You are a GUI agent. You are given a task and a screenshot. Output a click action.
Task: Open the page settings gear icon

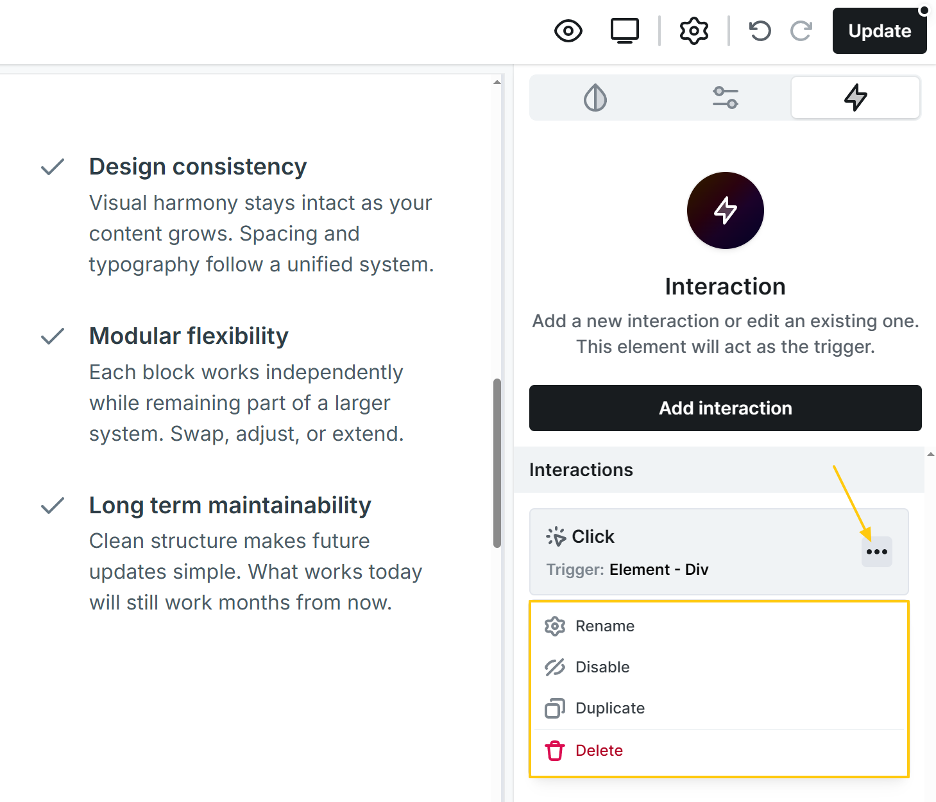click(693, 31)
